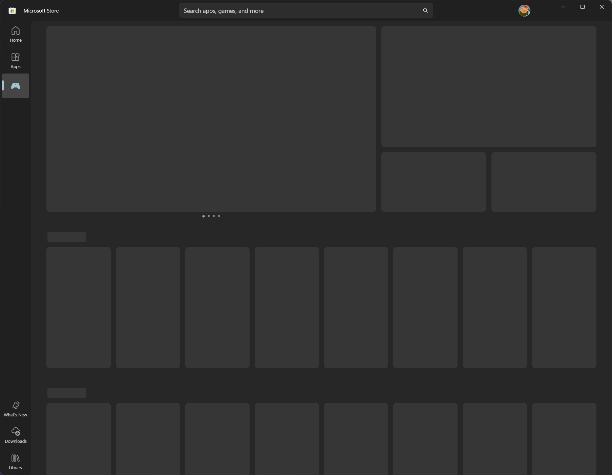Select the first carousel page dot
Screen dimensions: 612x475
tap(203, 216)
